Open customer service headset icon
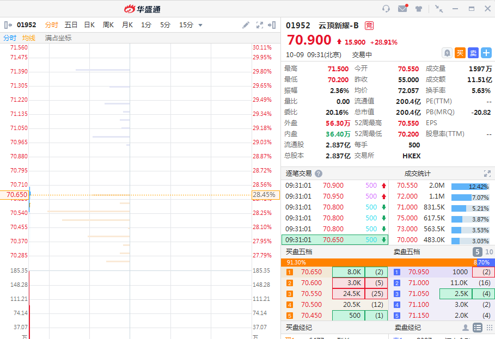This screenshot has width=495, height=339. [x=386, y=9]
